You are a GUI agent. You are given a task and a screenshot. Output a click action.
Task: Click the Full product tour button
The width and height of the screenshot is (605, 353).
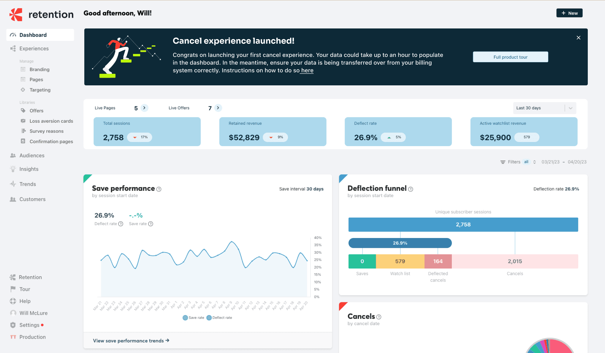(x=510, y=57)
